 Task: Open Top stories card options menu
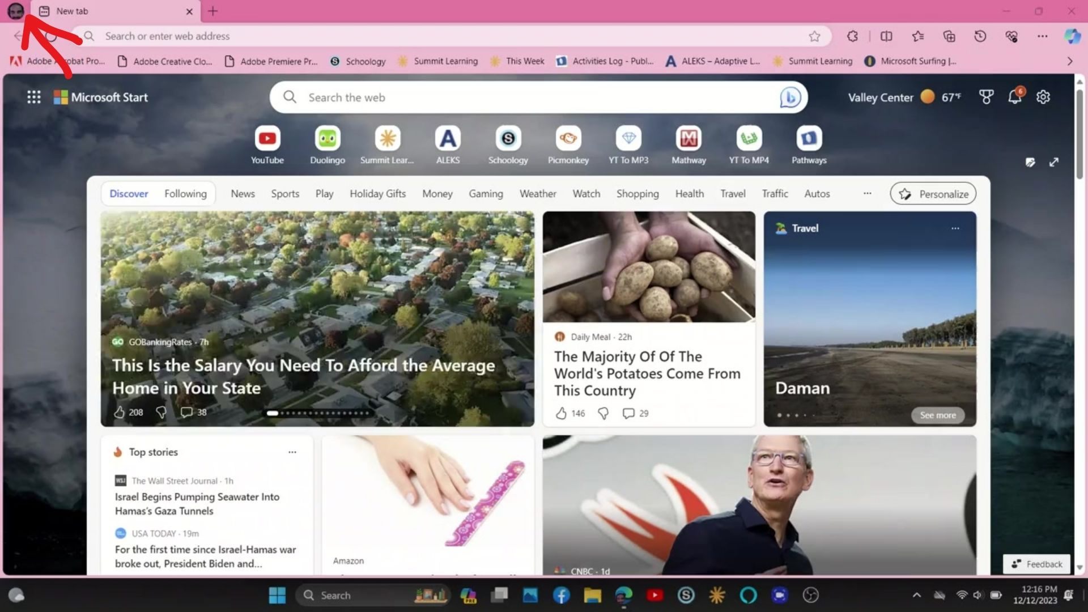(292, 452)
